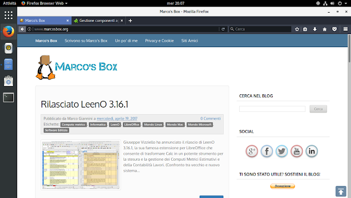Open a new tab with plus
351x198 pixels.
pyautogui.click(x=131, y=21)
